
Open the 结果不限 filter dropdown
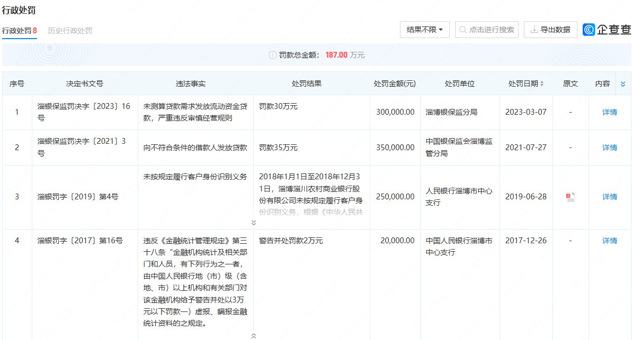(424, 30)
